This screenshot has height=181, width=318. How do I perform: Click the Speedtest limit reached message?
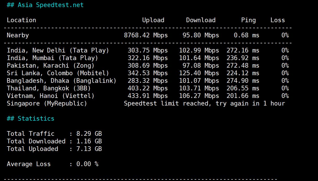(x=204, y=103)
